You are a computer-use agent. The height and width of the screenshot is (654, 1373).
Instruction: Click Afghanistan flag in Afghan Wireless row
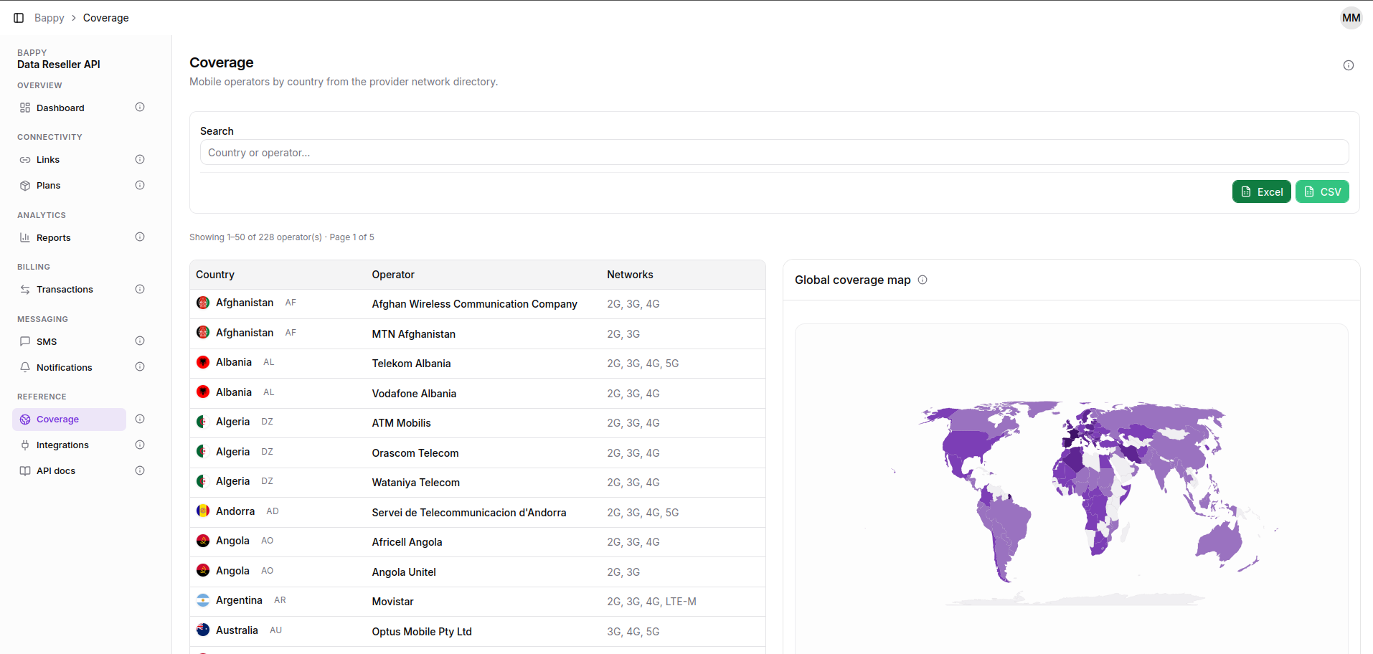coord(203,303)
